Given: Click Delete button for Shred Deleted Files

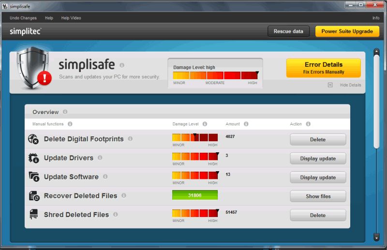Looking at the screenshot, I should 318,215.
